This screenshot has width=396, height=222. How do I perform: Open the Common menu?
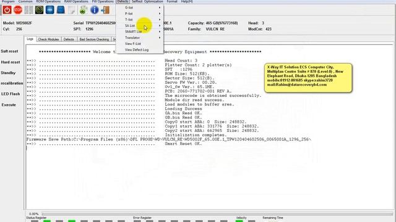coord(25,1)
